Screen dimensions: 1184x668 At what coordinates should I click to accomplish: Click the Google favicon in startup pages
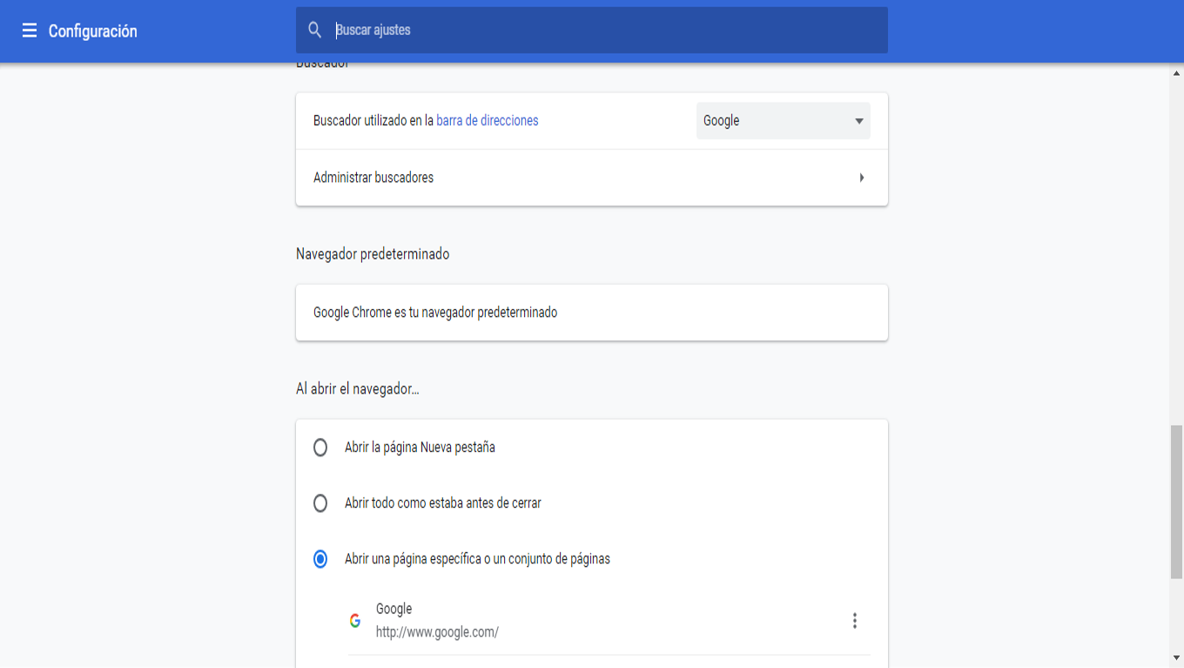[x=355, y=621]
